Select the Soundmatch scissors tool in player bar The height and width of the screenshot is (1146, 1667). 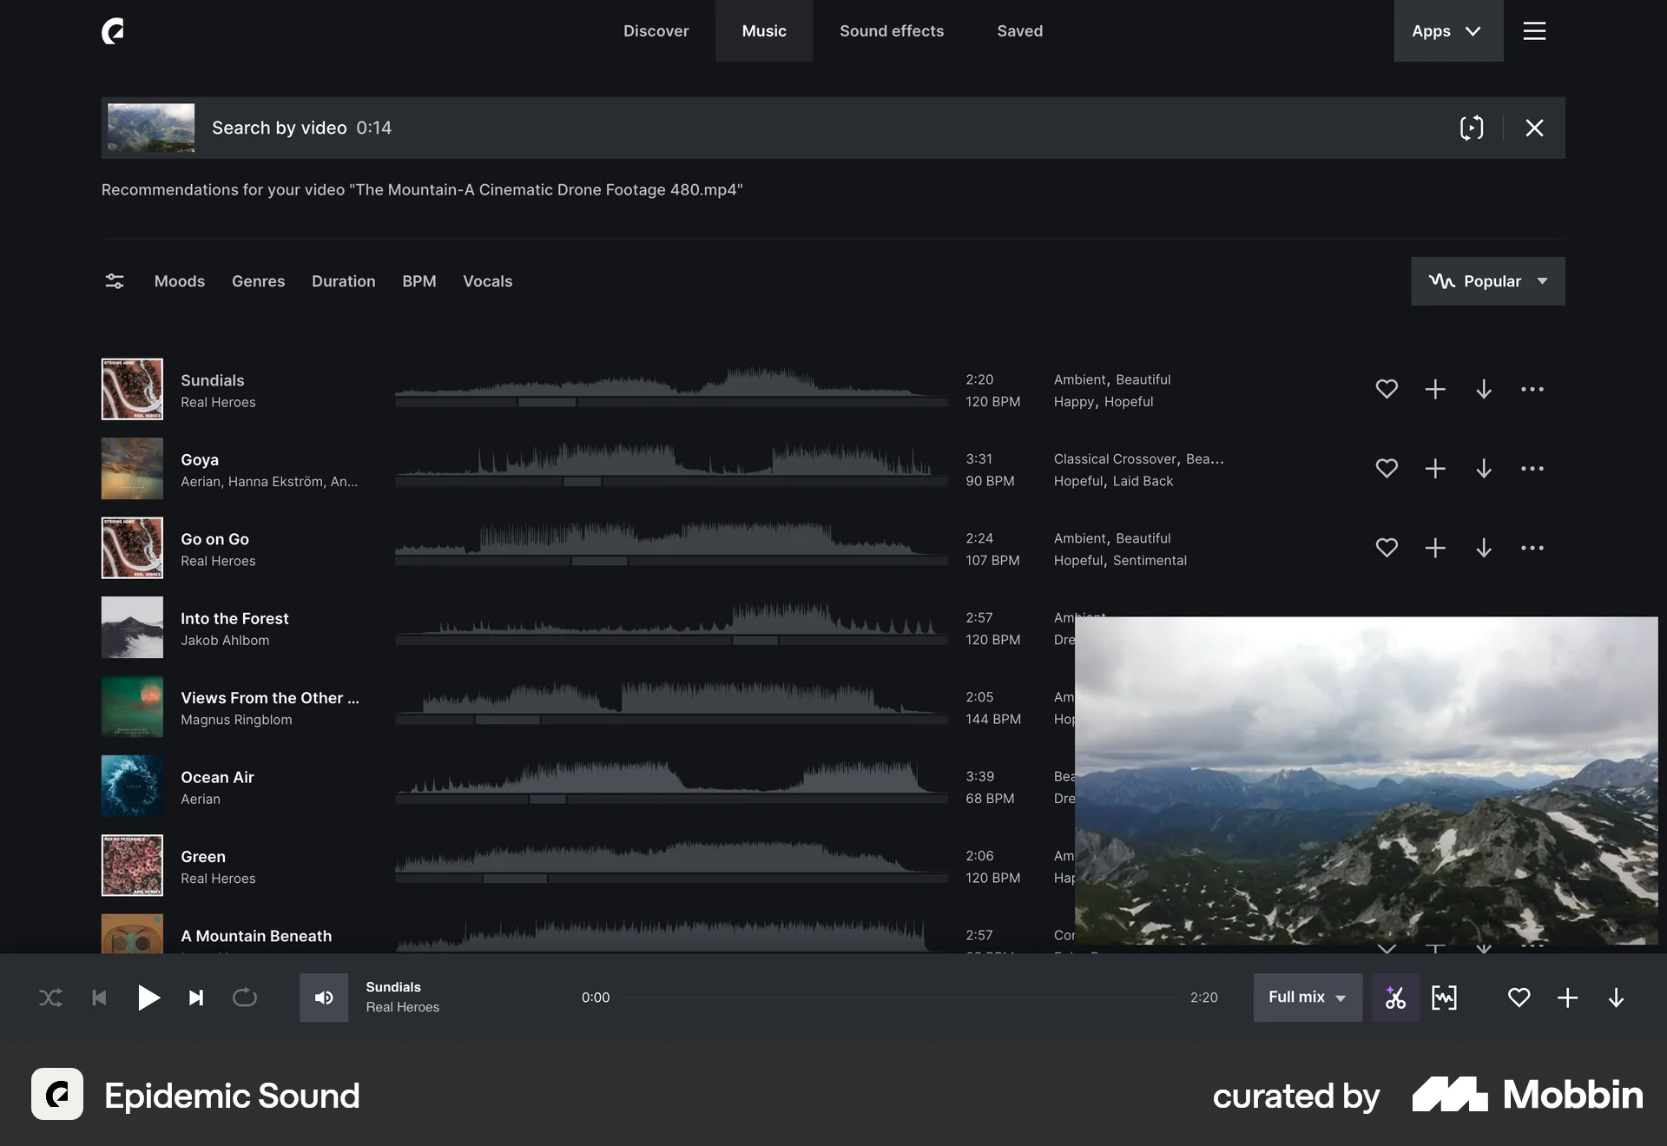1395,998
